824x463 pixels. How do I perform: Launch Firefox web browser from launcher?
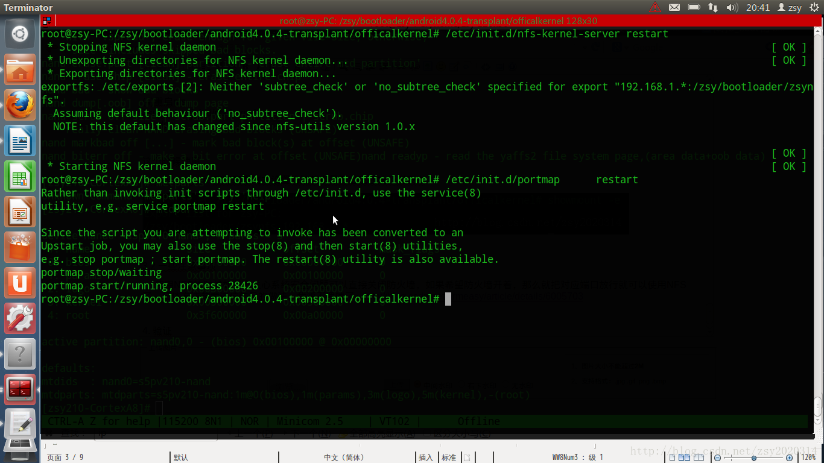click(20, 106)
